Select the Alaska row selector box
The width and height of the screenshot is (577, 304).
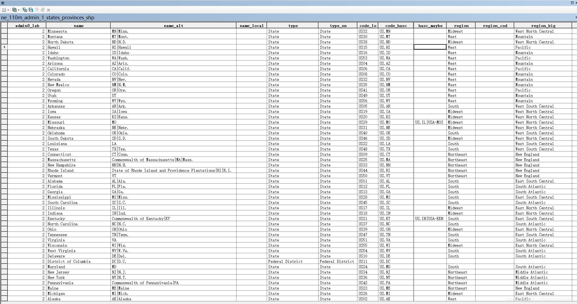4,299
